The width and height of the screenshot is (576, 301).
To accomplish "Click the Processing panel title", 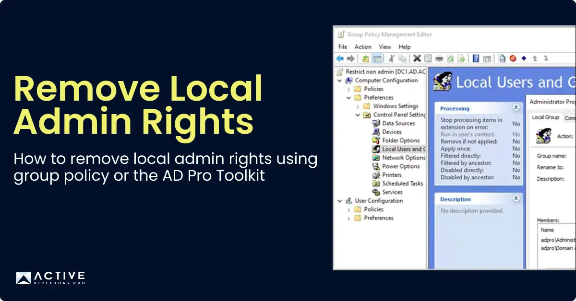I will tap(455, 109).
